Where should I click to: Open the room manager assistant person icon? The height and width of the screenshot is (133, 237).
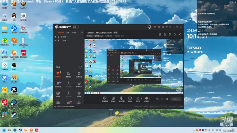68,74
